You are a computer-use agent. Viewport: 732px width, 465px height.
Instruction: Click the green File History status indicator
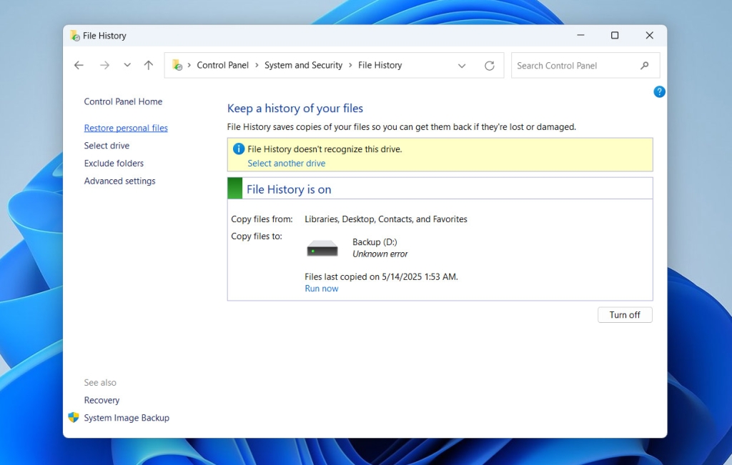click(x=234, y=188)
